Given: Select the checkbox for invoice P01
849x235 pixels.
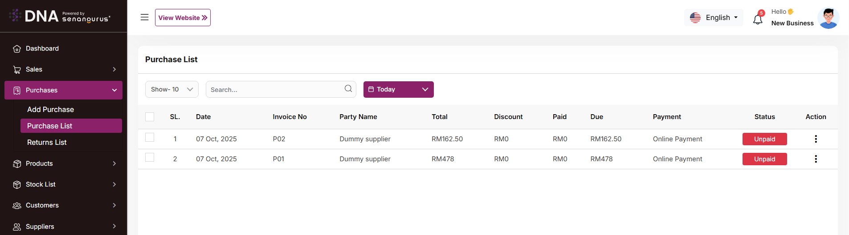Looking at the screenshot, I should (150, 158).
